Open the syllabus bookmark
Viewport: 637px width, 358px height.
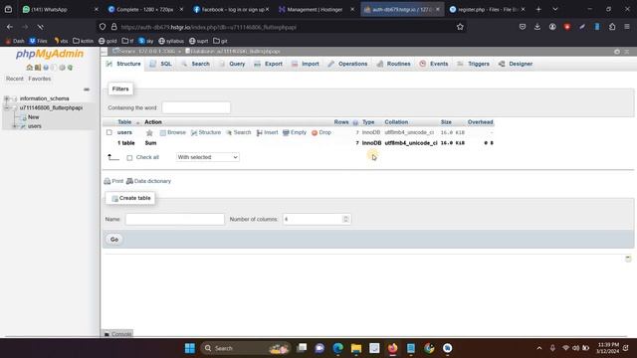[171, 41]
